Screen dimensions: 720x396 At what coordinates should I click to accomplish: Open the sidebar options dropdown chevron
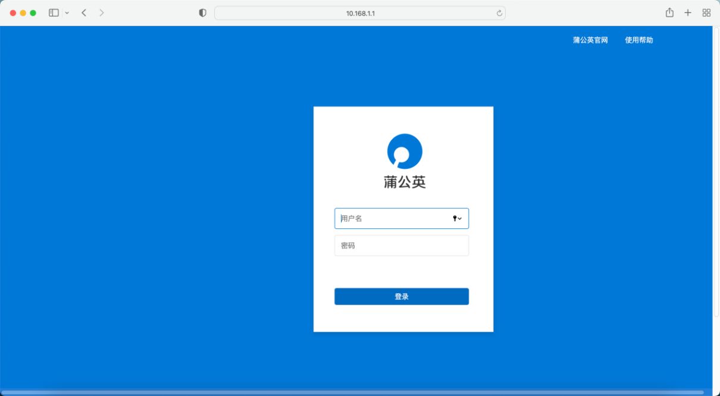(67, 12)
